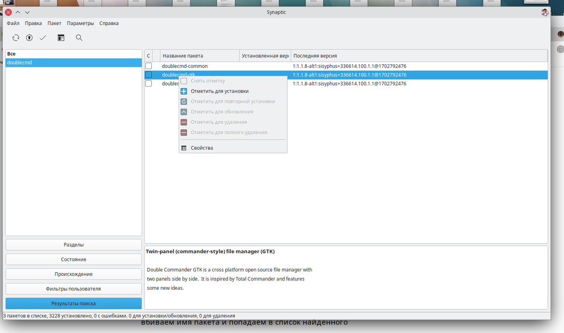Viewport: 564px width, 333px height.
Task: Click the Результаты поиска button
Action: point(74,303)
